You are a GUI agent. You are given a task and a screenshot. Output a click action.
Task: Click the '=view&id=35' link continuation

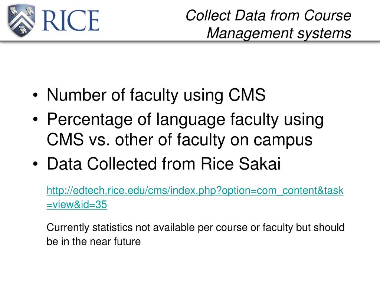coord(76,204)
